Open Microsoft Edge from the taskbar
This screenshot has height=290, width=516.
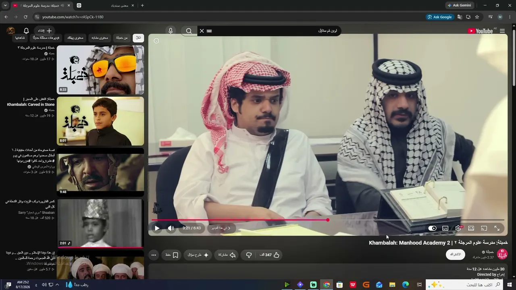tap(406, 285)
